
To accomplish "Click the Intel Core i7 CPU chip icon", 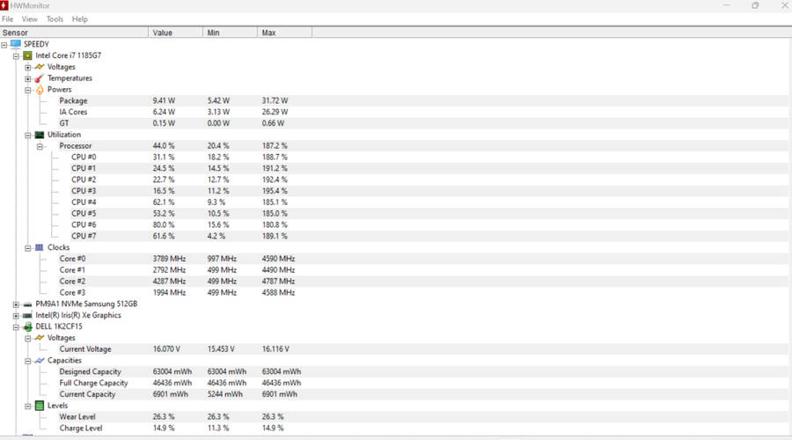I will pyautogui.click(x=27, y=55).
